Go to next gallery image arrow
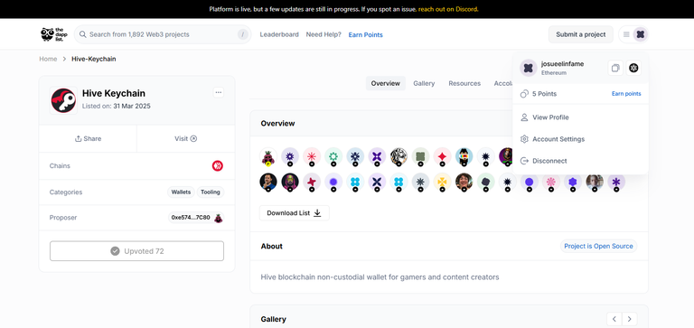Screen dimensions: 694x328 pyautogui.click(x=629, y=319)
